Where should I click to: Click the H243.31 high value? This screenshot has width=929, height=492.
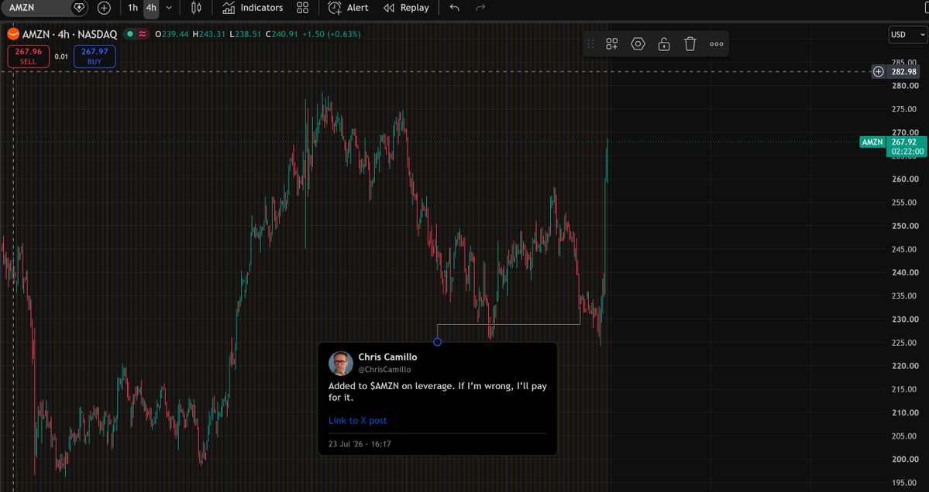(209, 34)
